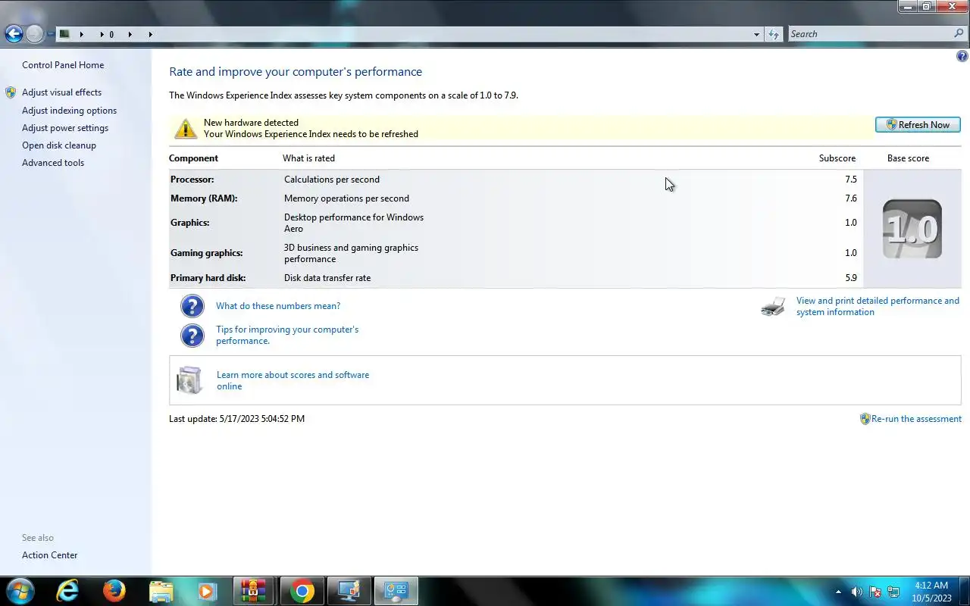Open the Windows Start menu

click(x=19, y=591)
